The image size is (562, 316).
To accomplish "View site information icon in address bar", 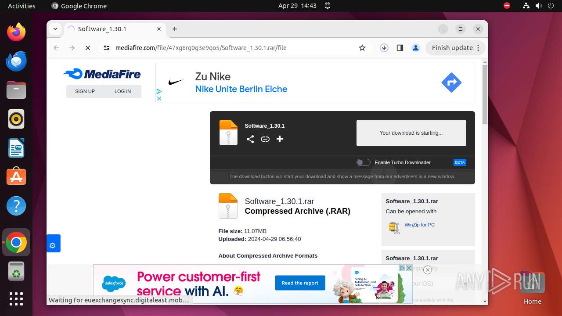I will tap(107, 48).
